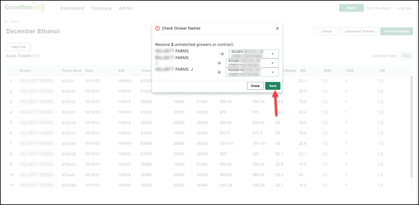Click the Trent Murdock user name
Image resolution: width=419 pixels, height=205 pixels.
point(378,8)
